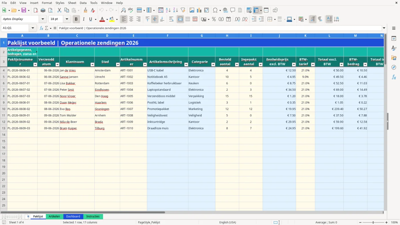Image resolution: width=400 pixels, height=225 pixels.
Task: Click the Add Decimal Place icon
Action: point(237,19)
